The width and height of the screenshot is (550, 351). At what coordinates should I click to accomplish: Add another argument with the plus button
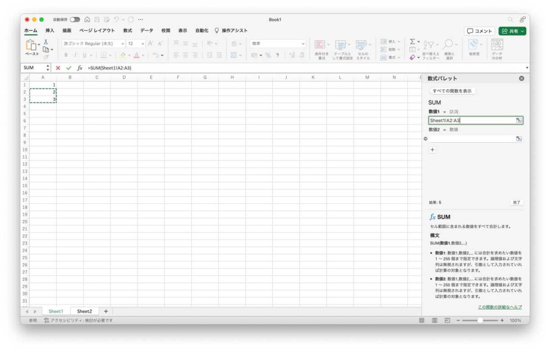[432, 150]
